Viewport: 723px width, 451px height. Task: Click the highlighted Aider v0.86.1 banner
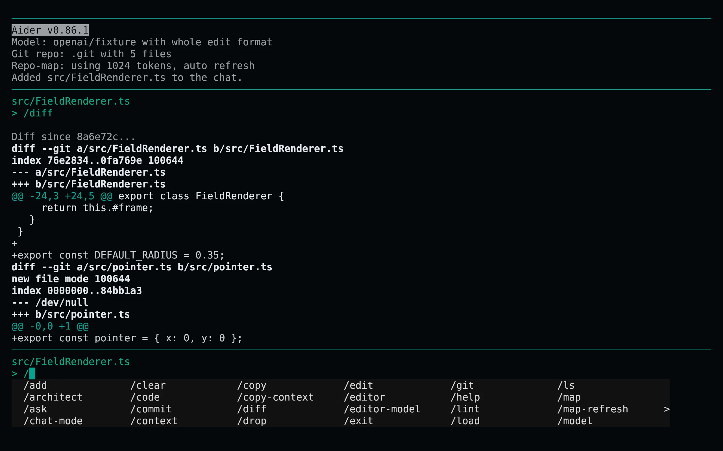(50, 30)
